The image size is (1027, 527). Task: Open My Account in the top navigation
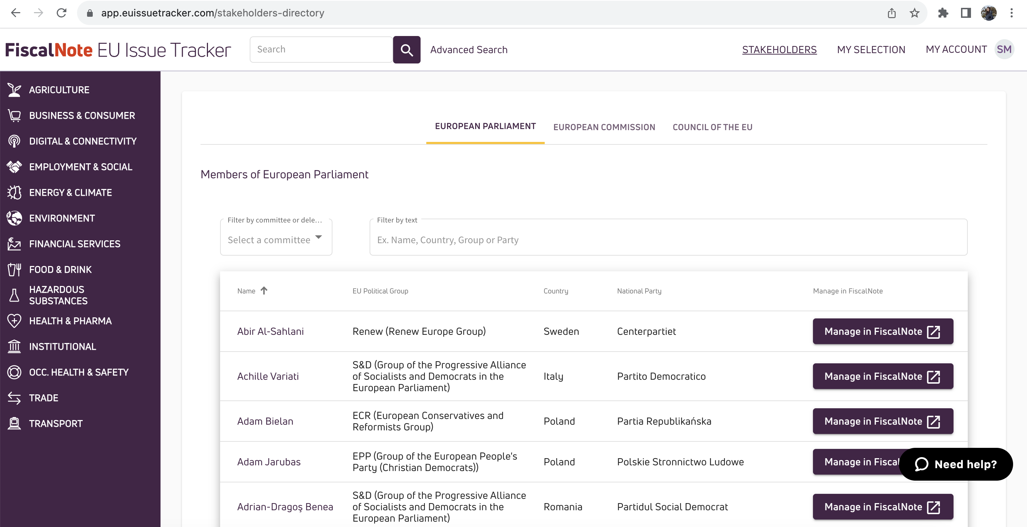pyautogui.click(x=956, y=50)
